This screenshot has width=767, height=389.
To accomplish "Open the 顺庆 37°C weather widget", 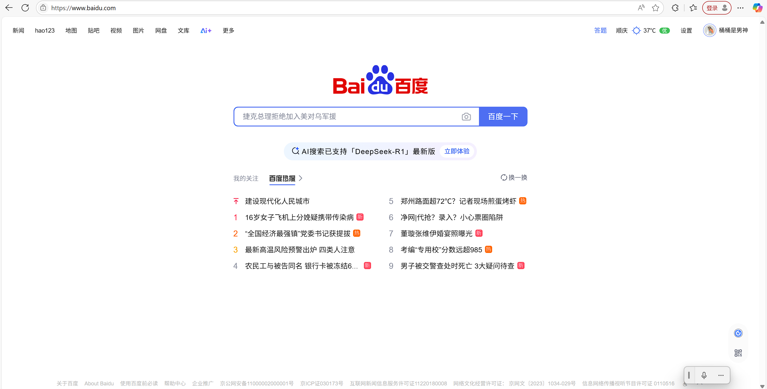I will 635,31.
